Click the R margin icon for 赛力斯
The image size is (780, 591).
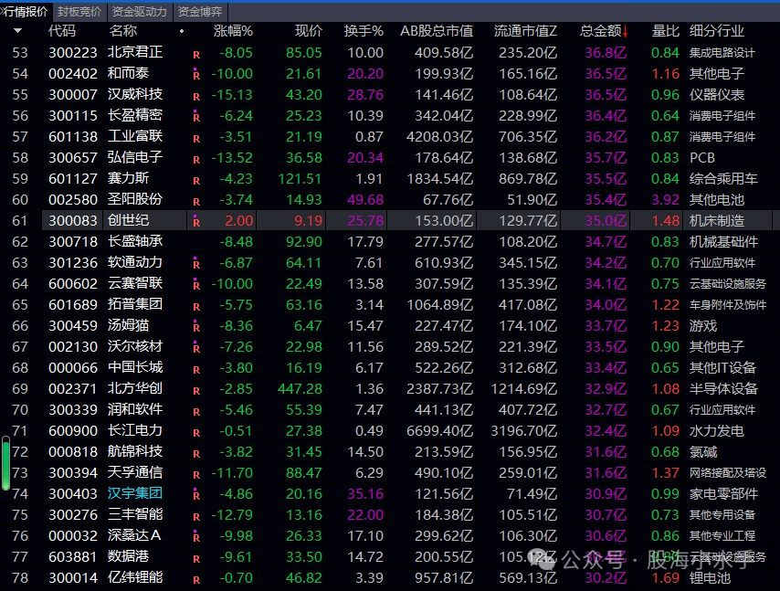[x=196, y=180]
